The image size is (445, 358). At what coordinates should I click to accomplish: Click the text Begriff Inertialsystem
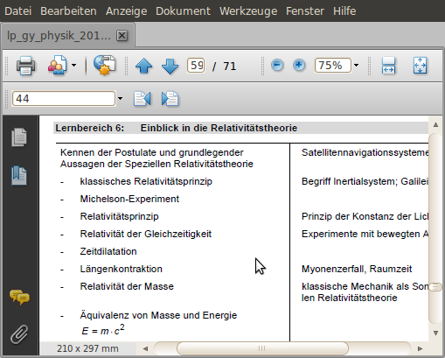coord(349,181)
